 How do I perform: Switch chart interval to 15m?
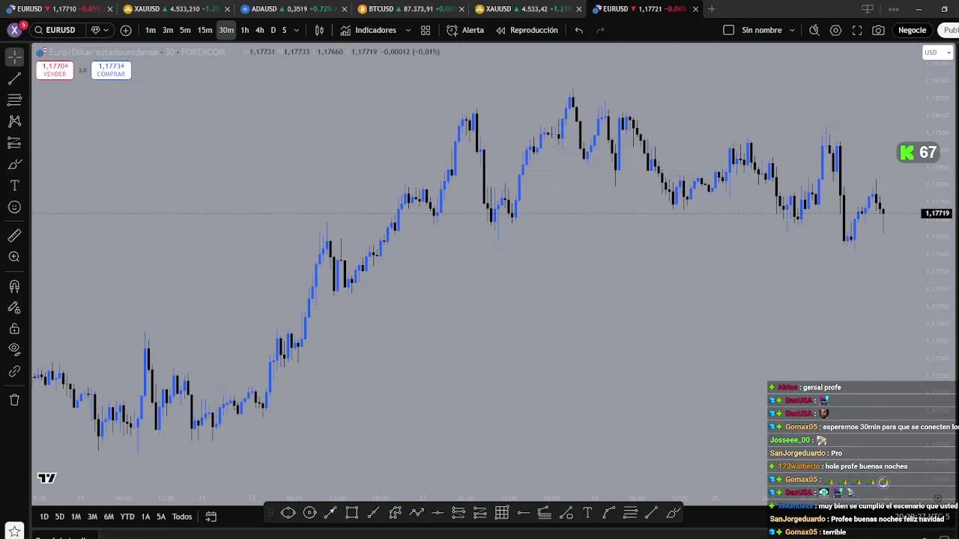click(x=205, y=30)
